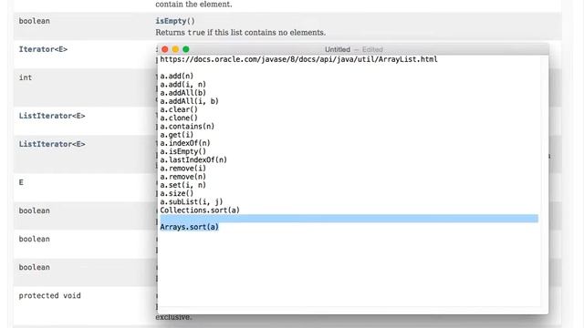Viewport: 584px width, 328px height.
Task: Open the Iterator<E> type link
Action: coord(43,49)
